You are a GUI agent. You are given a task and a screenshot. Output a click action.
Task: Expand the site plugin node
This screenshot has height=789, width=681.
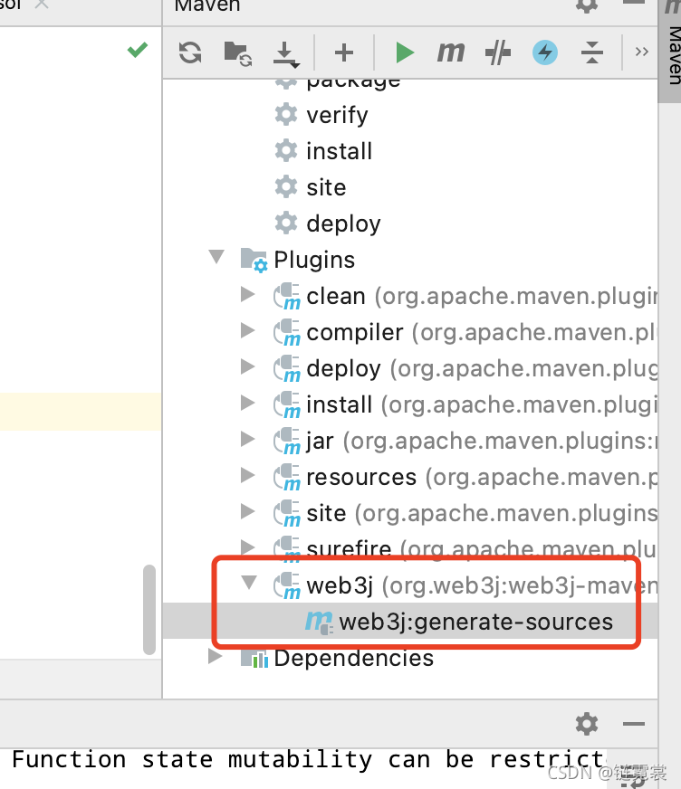pyautogui.click(x=247, y=512)
